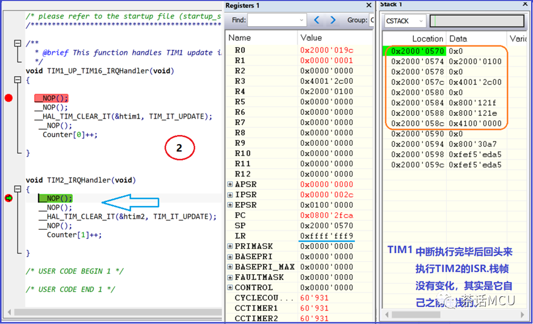The image size is (533, 324).
Task: Click __HAL_TIM_CLEAR_IT(&htim1 line
Action: coord(123,117)
